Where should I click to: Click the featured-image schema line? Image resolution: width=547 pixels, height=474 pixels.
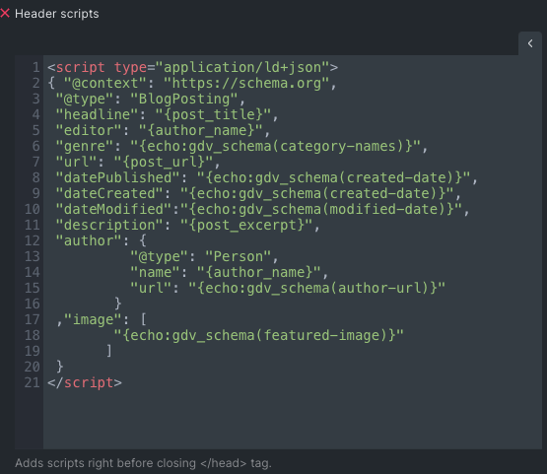(x=258, y=335)
